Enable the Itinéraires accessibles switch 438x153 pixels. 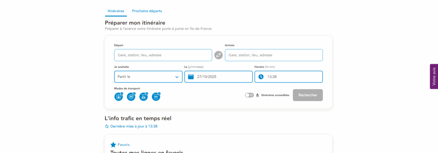click(x=249, y=95)
